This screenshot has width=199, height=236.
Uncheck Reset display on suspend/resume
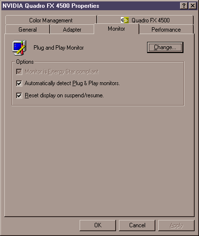coord(19,95)
